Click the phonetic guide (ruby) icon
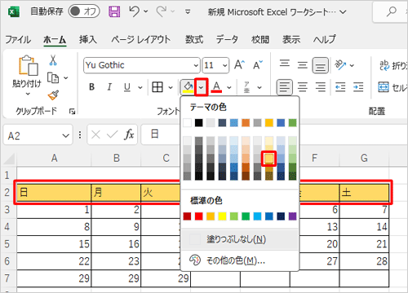This screenshot has height=293, width=408. click(246, 87)
